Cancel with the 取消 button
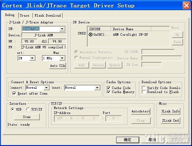The width and height of the screenshot is (192, 146). click(x=152, y=140)
